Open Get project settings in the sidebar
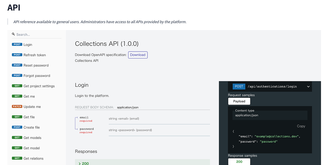The width and height of the screenshot is (330, 165). (39, 86)
